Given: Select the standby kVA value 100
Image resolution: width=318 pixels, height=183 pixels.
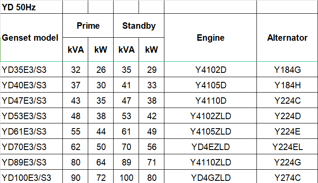Looking at the screenshot, I should pos(126,177).
